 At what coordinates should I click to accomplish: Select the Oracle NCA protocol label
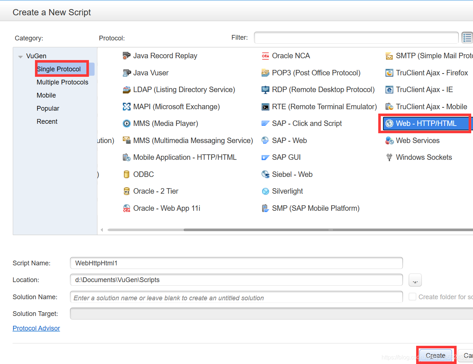[291, 56]
